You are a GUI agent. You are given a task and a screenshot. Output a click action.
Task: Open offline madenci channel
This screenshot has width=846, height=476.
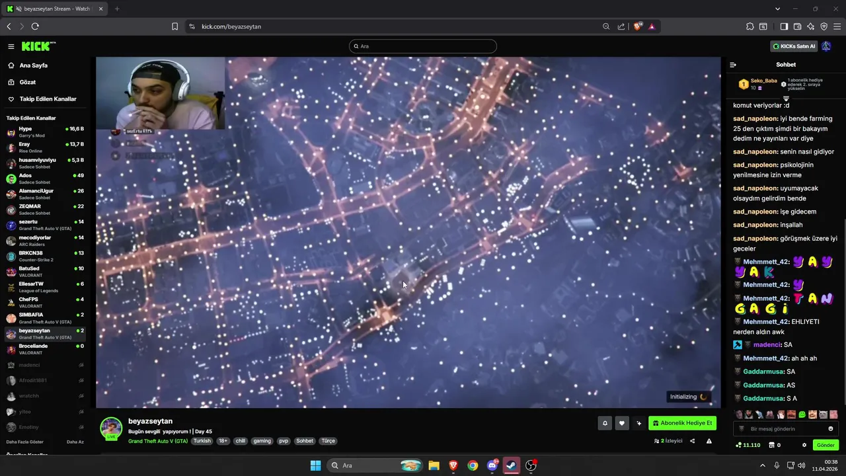click(45, 365)
